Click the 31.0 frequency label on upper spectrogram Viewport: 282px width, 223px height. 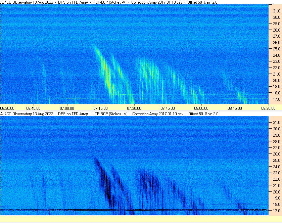click(277, 11)
